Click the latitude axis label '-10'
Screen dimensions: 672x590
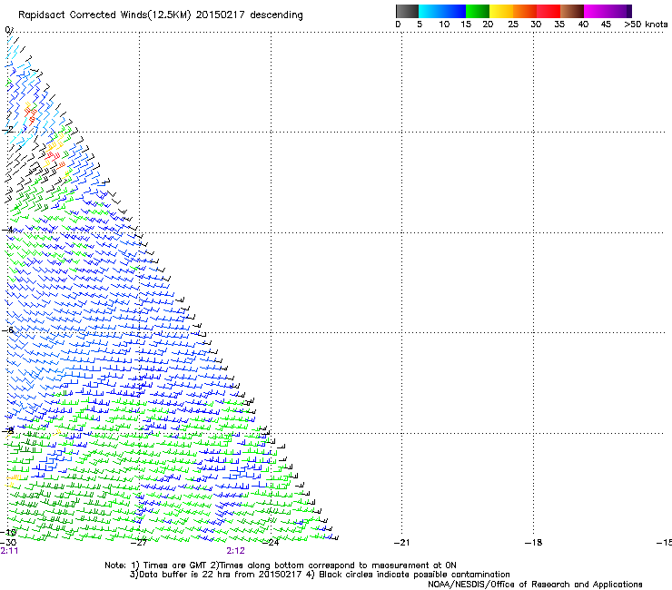pyautogui.click(x=8, y=533)
